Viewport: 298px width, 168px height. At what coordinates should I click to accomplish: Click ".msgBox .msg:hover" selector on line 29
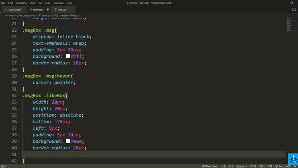(47, 76)
